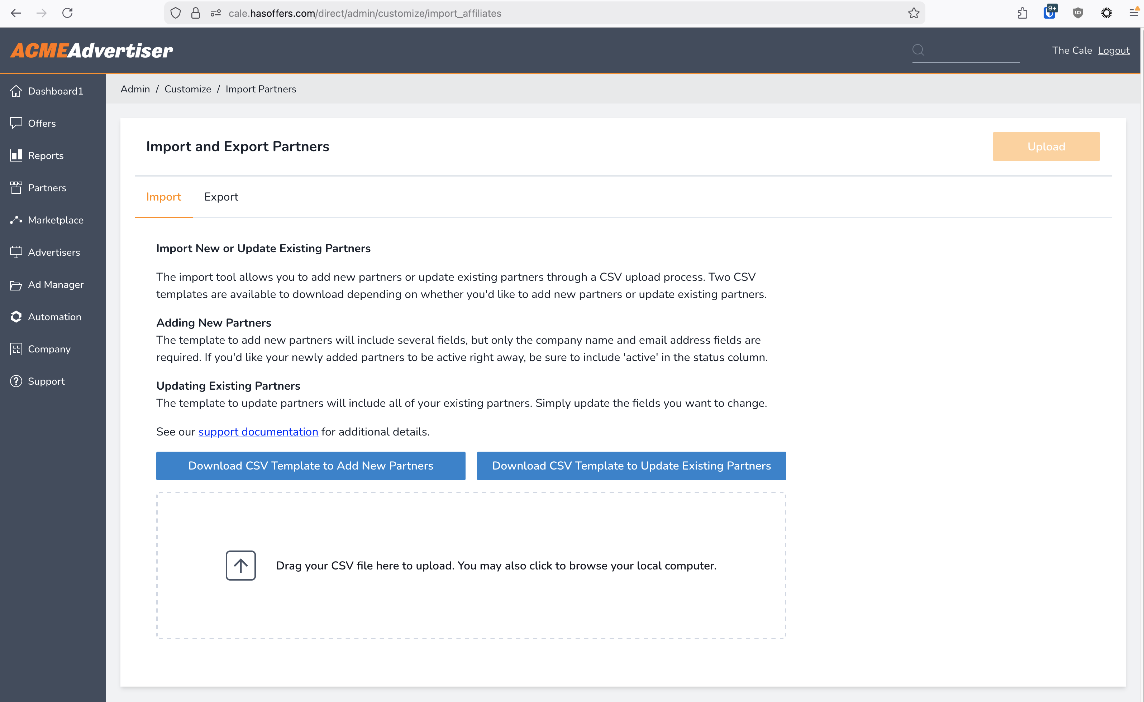The width and height of the screenshot is (1144, 702).
Task: Click the Admin breadcrumb
Action: [135, 89]
